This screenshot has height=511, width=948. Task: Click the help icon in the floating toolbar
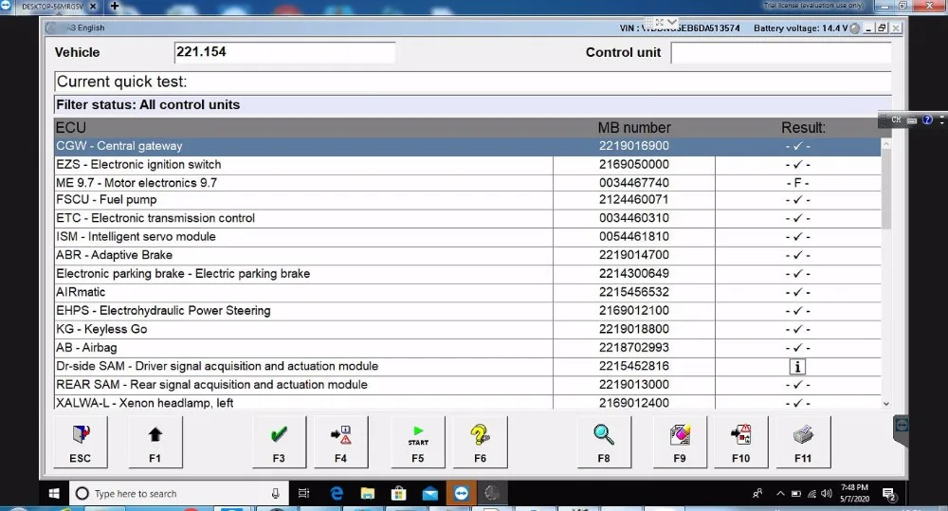tap(927, 119)
